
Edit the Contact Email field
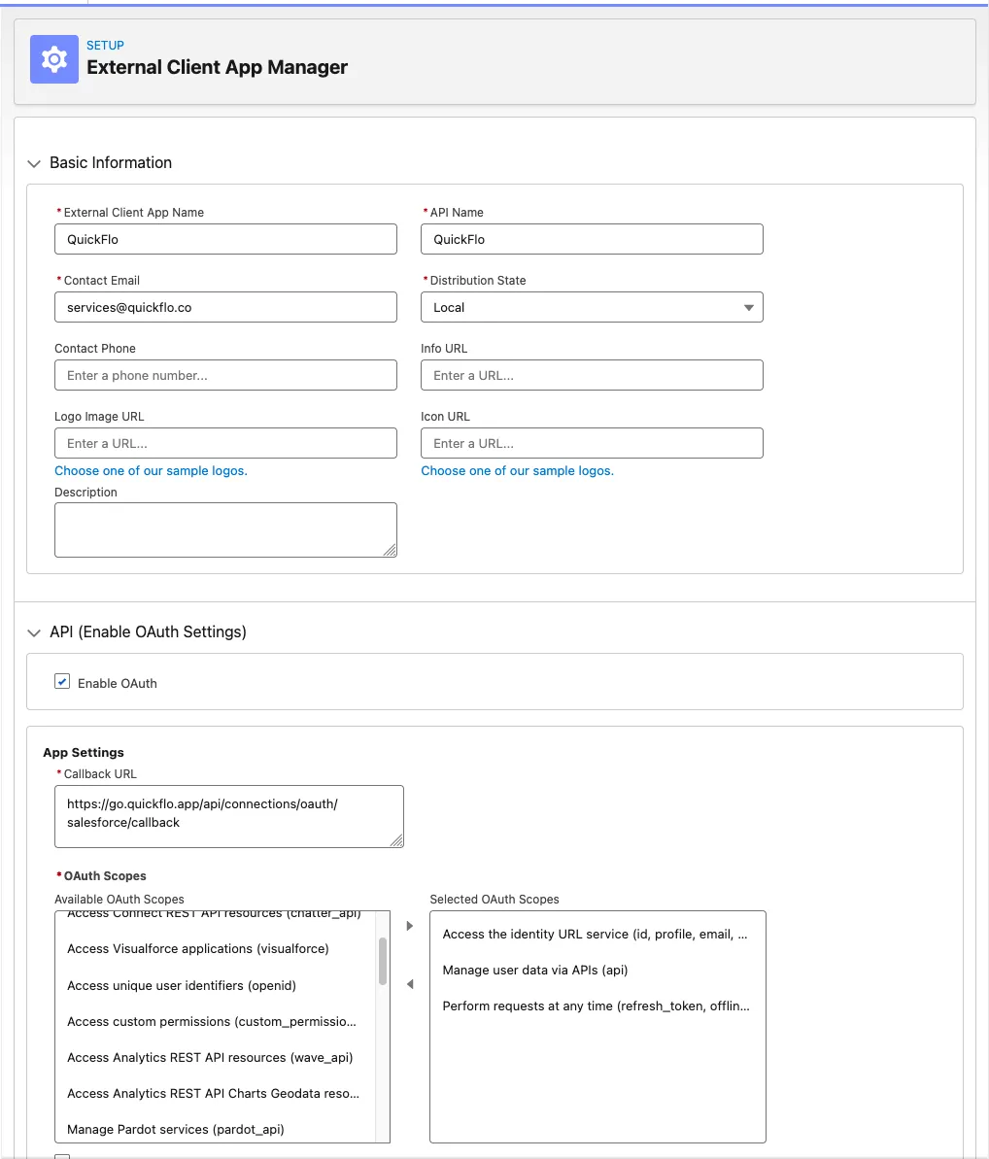pos(225,307)
